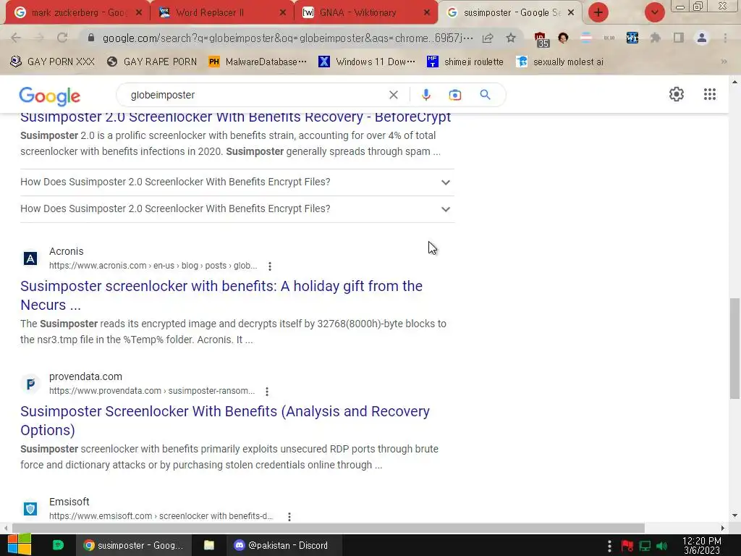Open the uBlock Origin extension showing 35
This screenshot has height=556, width=741.
pos(541,39)
